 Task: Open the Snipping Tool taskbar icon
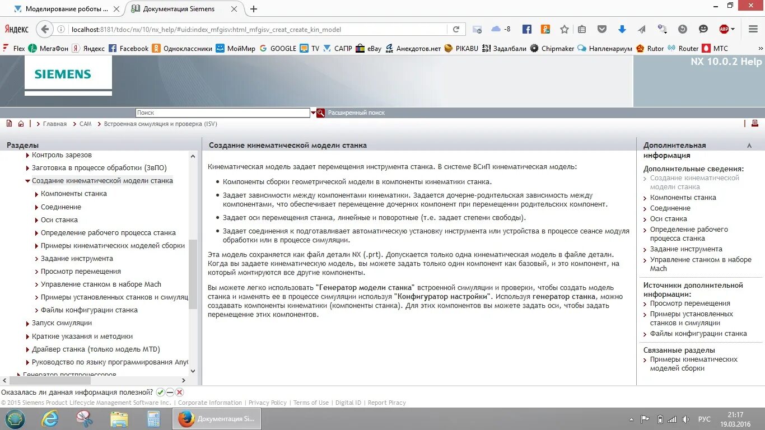pyautogui.click(x=85, y=419)
